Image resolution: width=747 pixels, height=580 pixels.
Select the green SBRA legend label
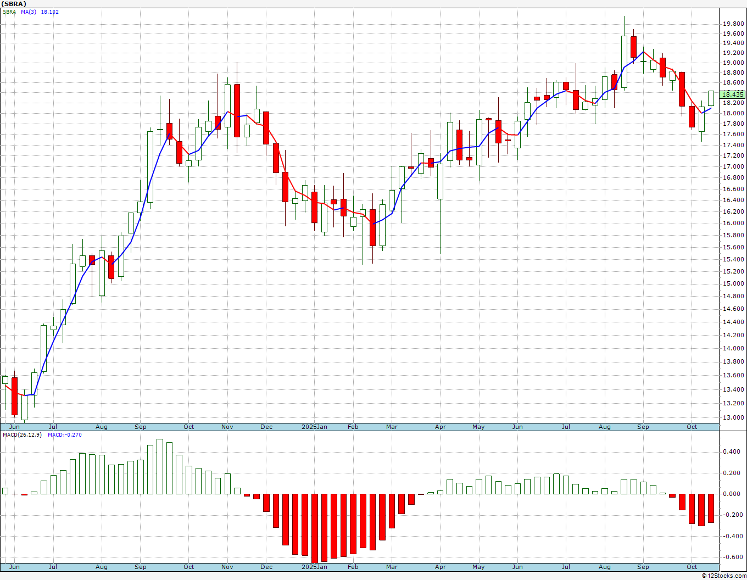click(x=10, y=12)
